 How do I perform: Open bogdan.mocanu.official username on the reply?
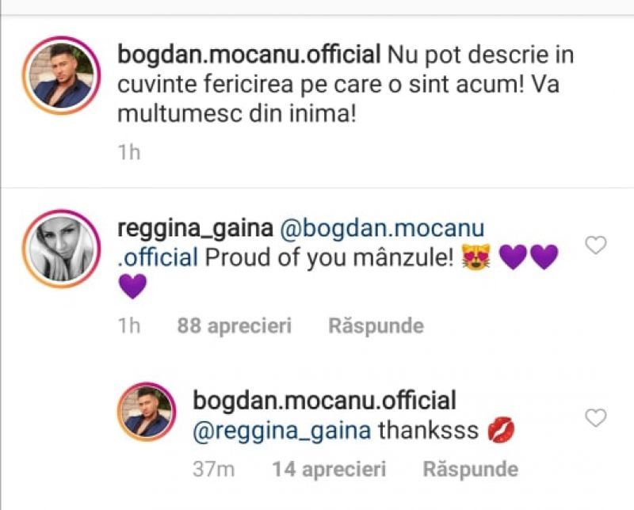click(324, 400)
